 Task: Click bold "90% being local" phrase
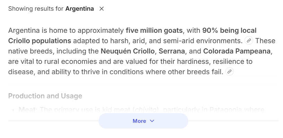(229, 30)
